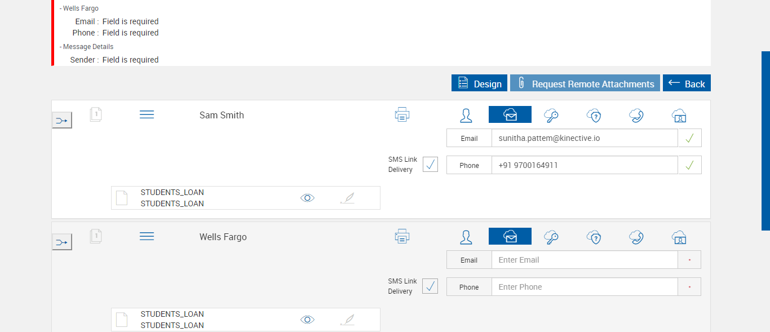
Task: Click the signature pen icon for Sam Smith's document
Action: tap(348, 198)
